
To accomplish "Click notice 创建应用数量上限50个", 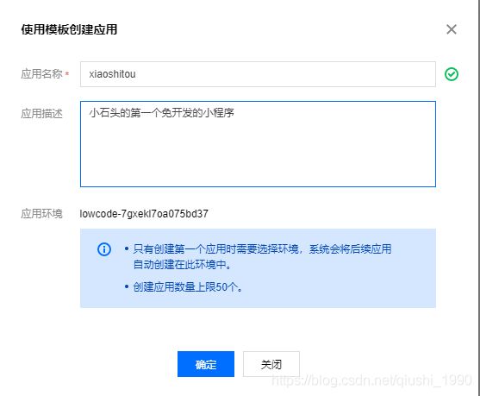I will pos(188,287).
